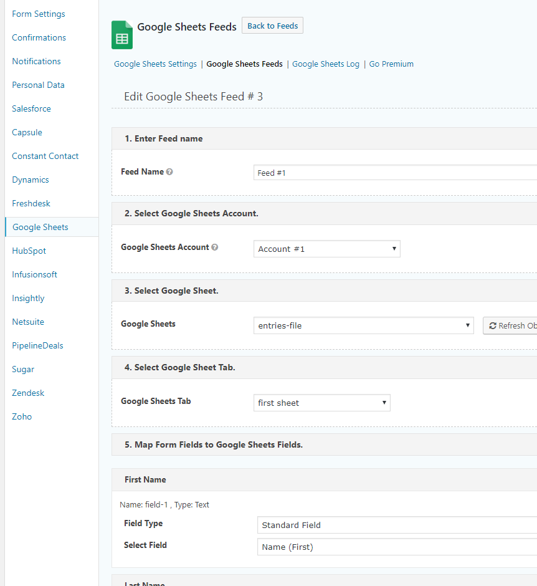This screenshot has height=586, width=537.
Task: Go to Zoho settings
Action: [22, 416]
